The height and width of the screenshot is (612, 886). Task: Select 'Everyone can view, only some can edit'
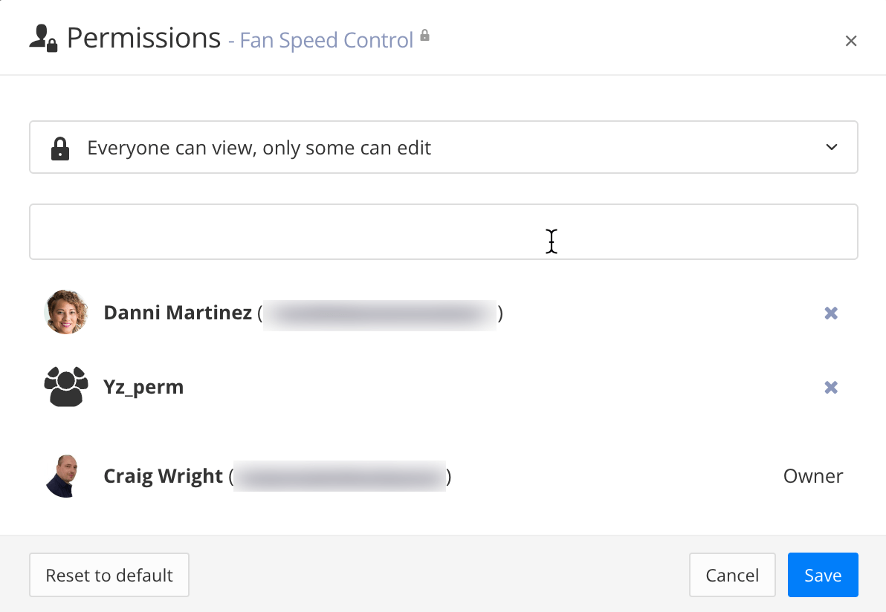259,147
